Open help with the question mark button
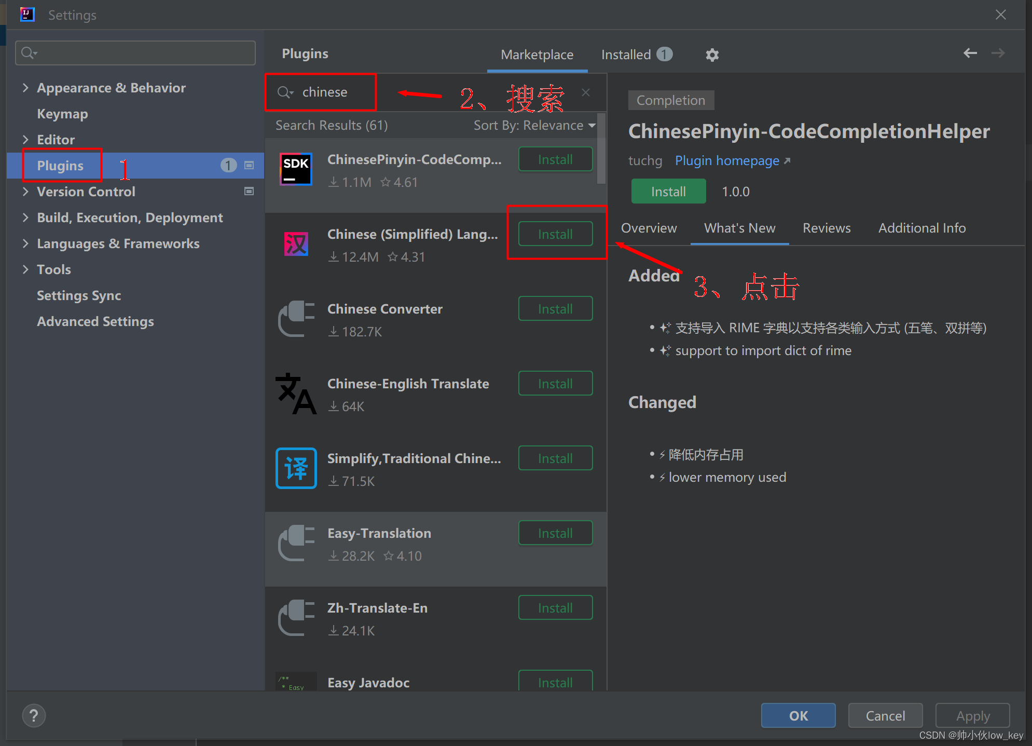This screenshot has height=746, width=1032. pyautogui.click(x=34, y=716)
